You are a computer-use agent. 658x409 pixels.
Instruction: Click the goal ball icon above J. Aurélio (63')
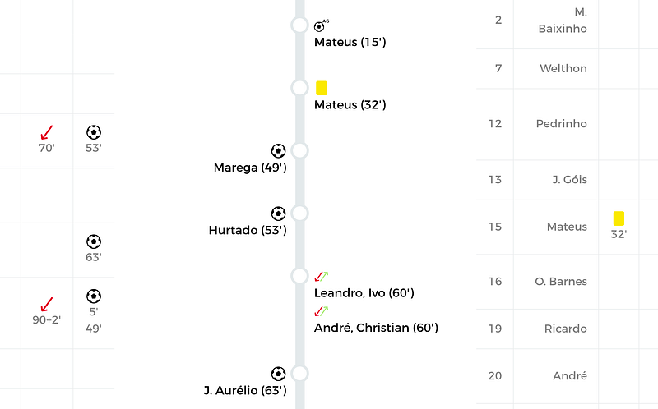coord(278,374)
